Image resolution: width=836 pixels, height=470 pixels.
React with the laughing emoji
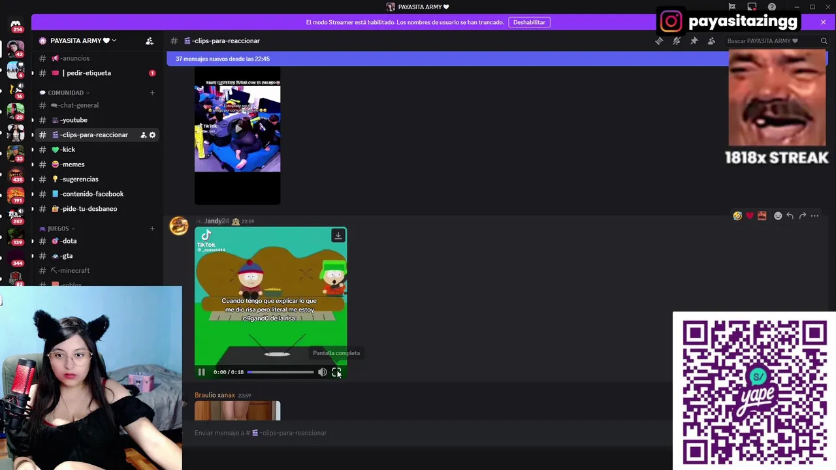point(737,216)
